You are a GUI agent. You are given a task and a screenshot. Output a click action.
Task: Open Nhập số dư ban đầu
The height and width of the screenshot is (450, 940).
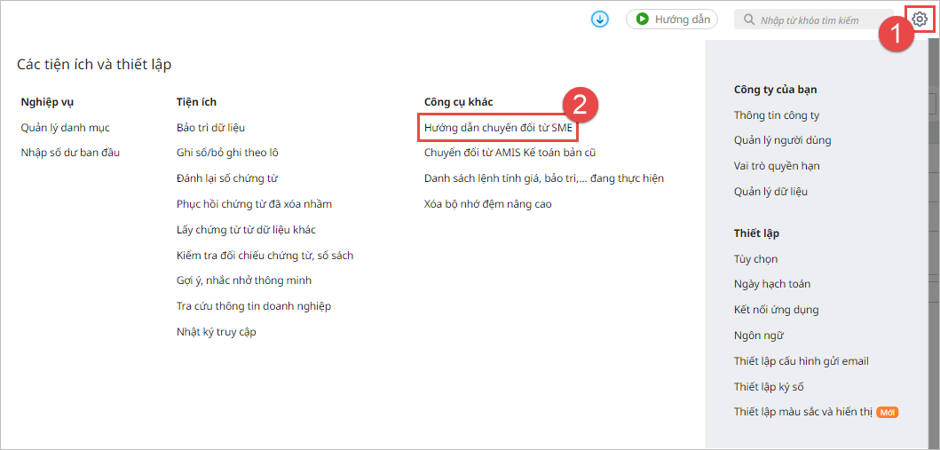(70, 152)
